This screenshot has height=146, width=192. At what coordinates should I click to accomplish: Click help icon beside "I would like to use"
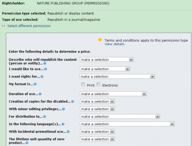[x=46, y=69]
